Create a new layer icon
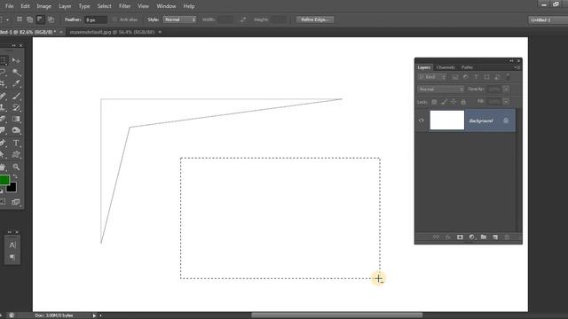This screenshot has height=319, width=568. coord(495,237)
